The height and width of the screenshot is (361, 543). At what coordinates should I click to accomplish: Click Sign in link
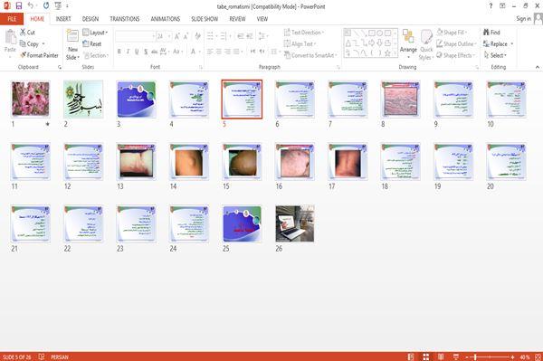523,19
